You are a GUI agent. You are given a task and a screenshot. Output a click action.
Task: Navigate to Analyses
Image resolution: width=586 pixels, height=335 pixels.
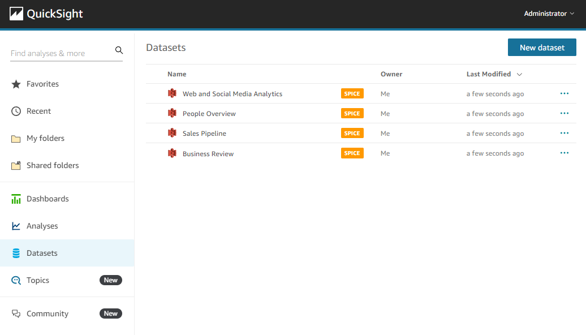(42, 226)
